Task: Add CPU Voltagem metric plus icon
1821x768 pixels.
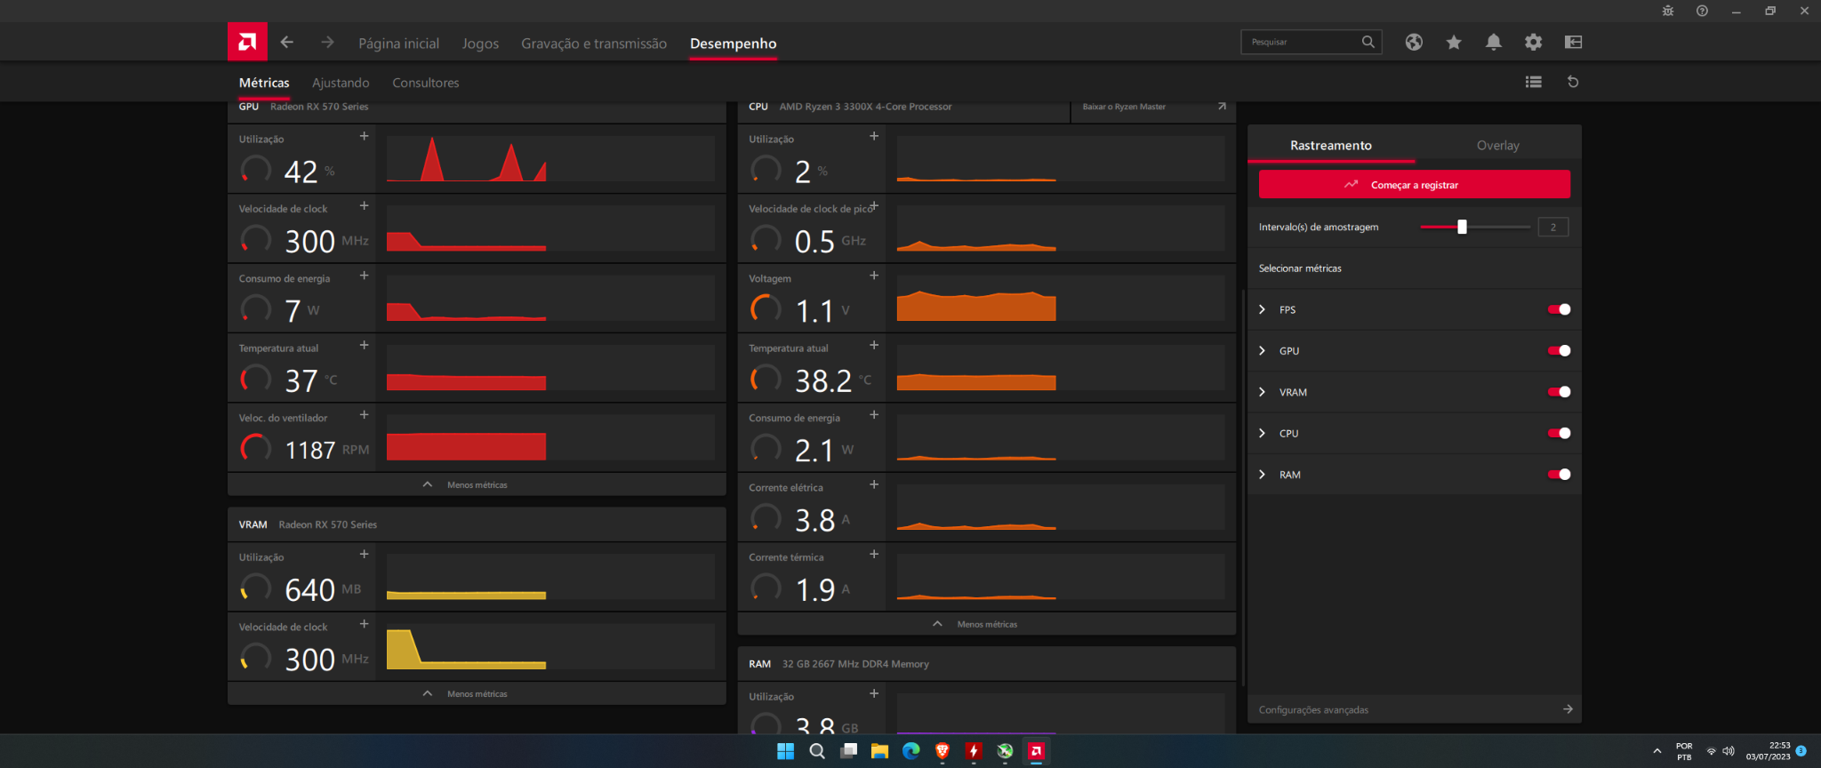Action: tap(874, 276)
